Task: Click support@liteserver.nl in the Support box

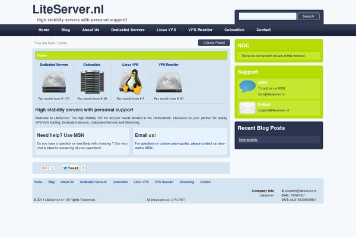Action: [274, 110]
